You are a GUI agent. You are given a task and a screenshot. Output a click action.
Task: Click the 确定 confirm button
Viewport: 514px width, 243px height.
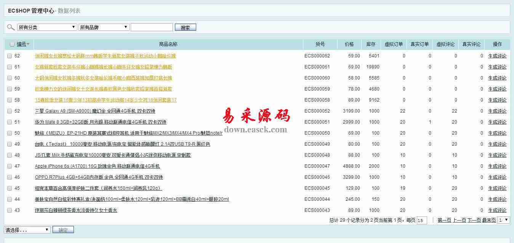click(63, 230)
